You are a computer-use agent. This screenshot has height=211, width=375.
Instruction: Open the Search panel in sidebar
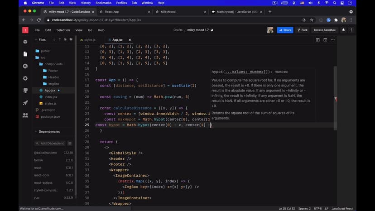tap(25, 66)
